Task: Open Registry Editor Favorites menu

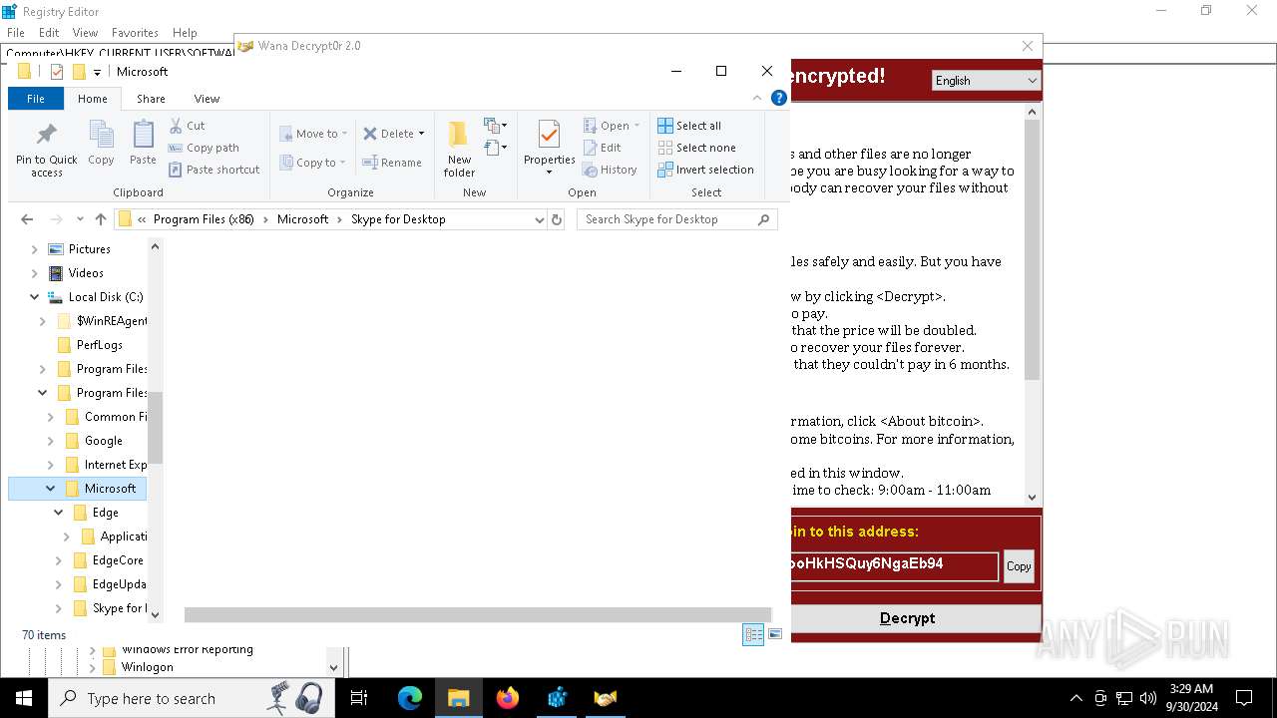Action: click(x=135, y=33)
